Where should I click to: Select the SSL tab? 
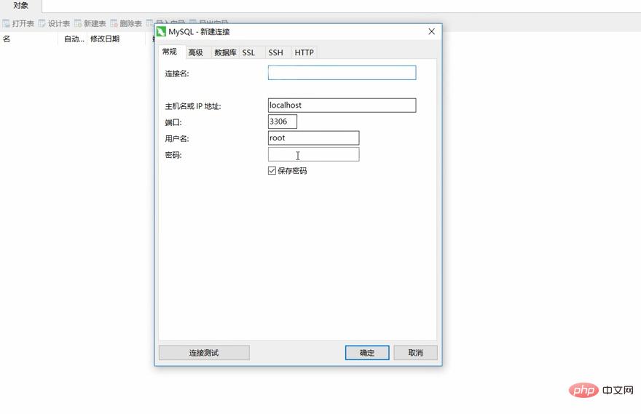248,52
